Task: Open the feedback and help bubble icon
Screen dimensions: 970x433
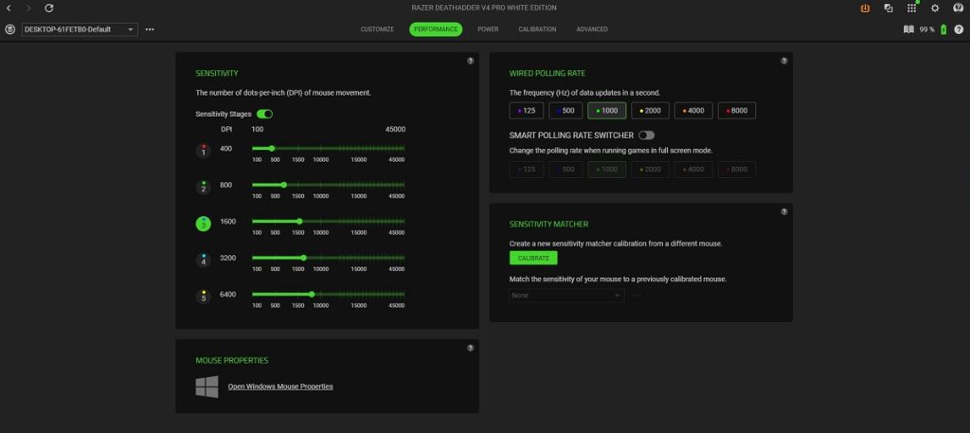Action: point(959,8)
